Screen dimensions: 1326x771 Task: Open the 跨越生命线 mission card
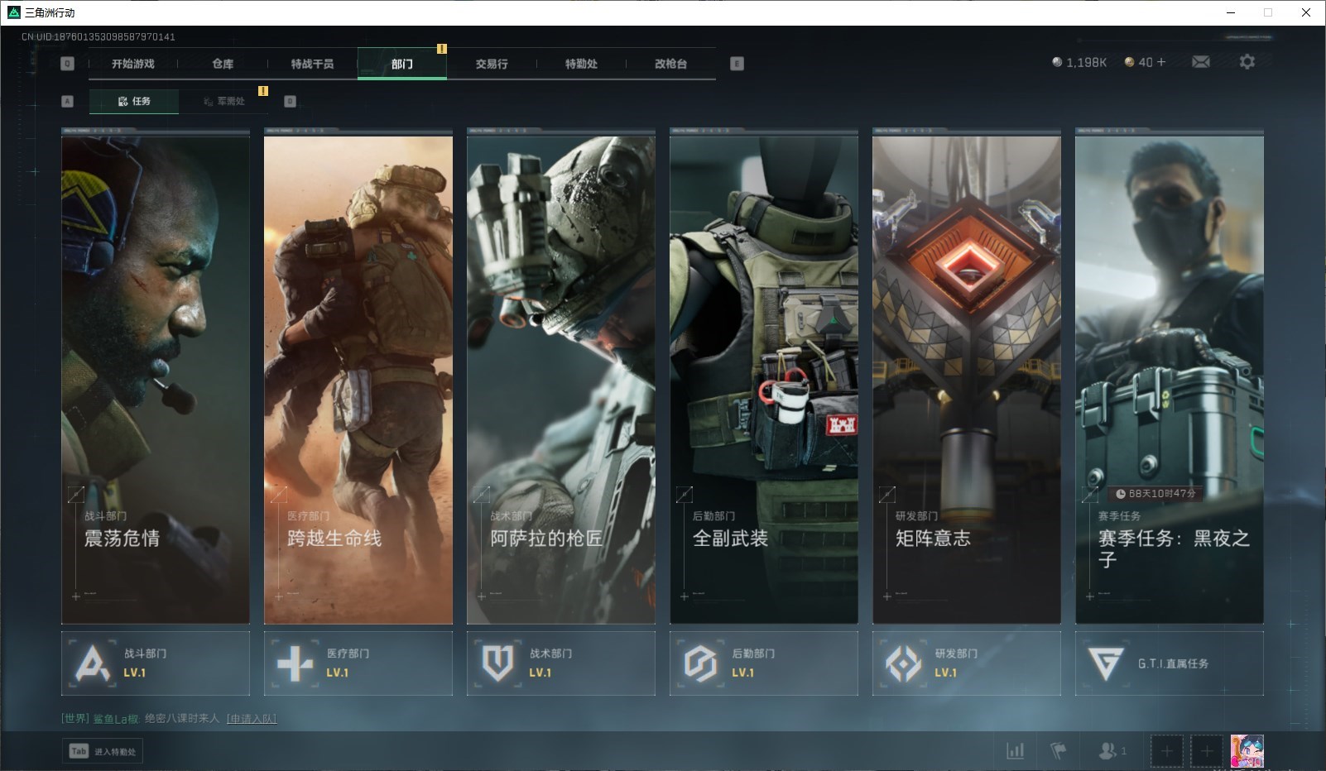click(358, 379)
